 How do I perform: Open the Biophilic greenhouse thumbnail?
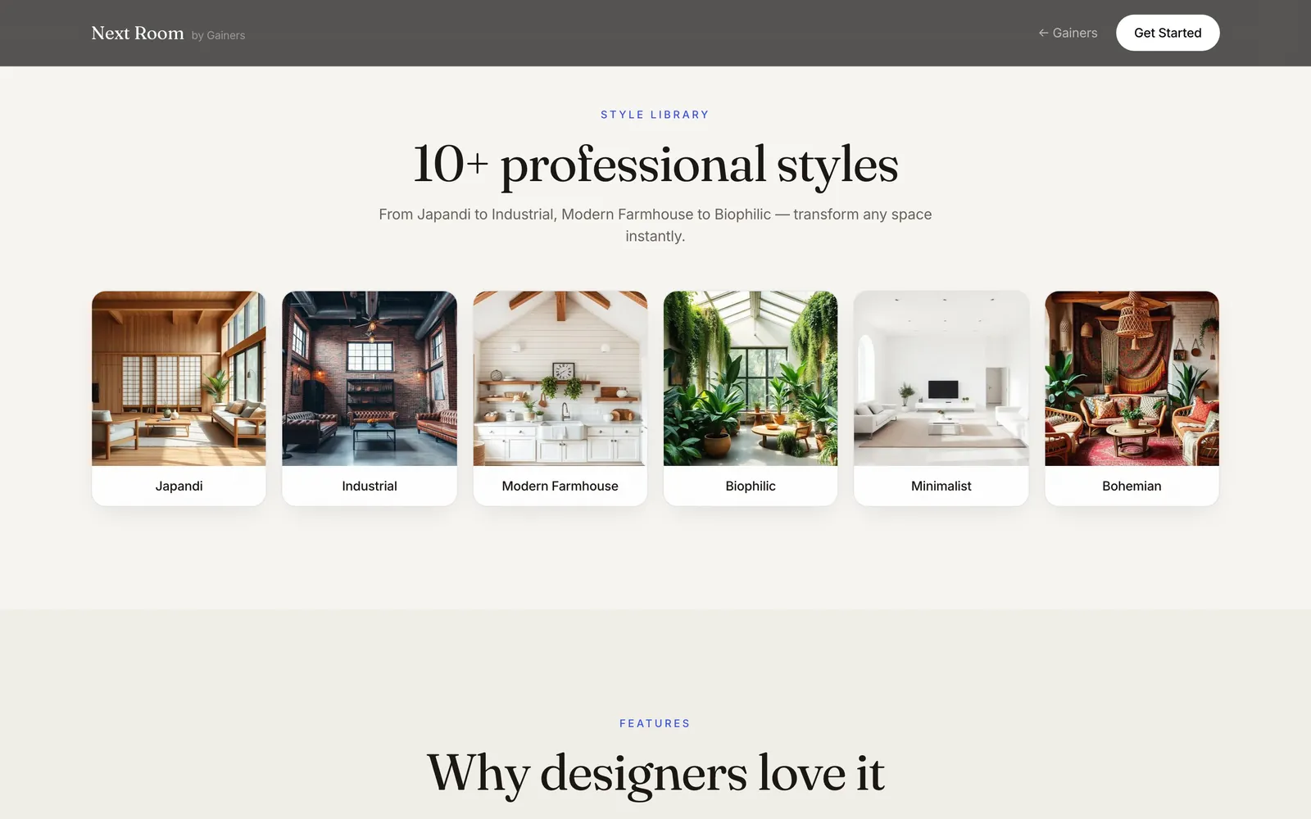pyautogui.click(x=751, y=378)
